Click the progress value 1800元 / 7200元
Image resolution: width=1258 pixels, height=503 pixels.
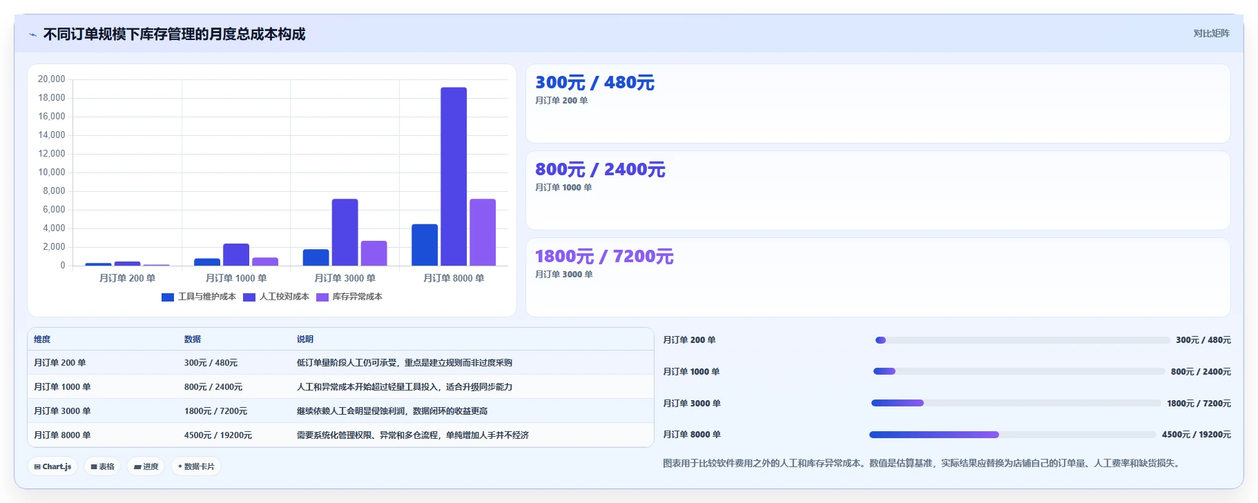(1199, 404)
